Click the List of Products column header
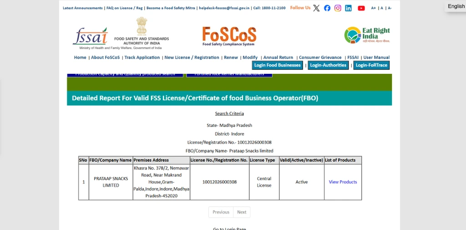 click(x=343, y=160)
